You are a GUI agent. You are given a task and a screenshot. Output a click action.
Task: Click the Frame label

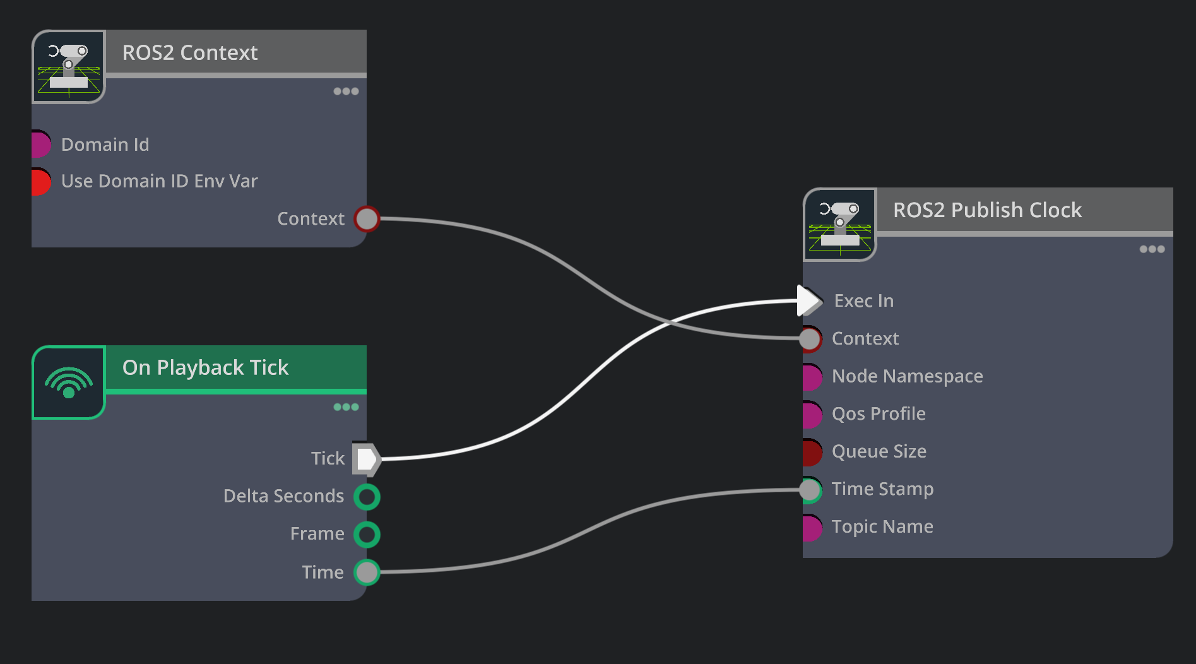[317, 534]
